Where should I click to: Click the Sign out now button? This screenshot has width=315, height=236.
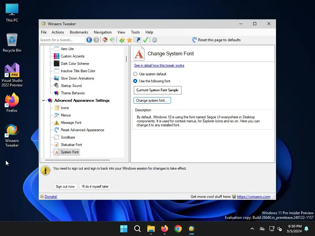[65, 187]
